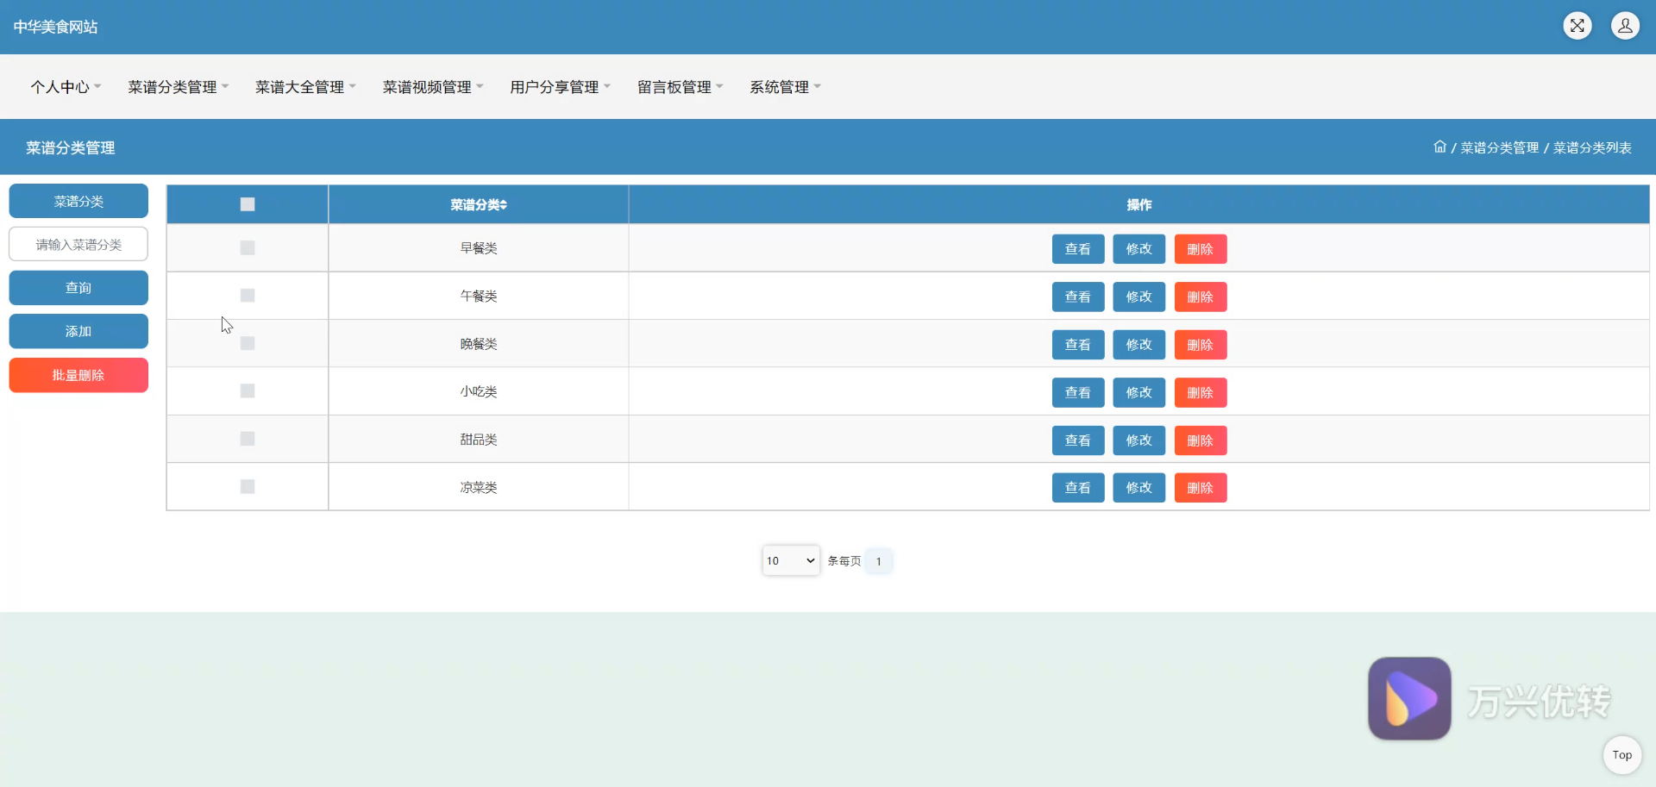View details of the 晚餐类 row
This screenshot has width=1656, height=787.
(1078, 345)
